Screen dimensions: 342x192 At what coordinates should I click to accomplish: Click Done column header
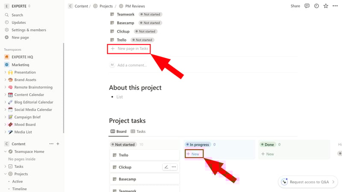click(268, 145)
